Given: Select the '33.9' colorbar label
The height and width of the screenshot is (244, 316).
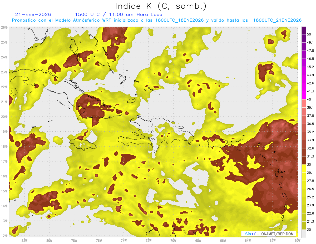Looking at the screenshot, I should click(310, 140).
